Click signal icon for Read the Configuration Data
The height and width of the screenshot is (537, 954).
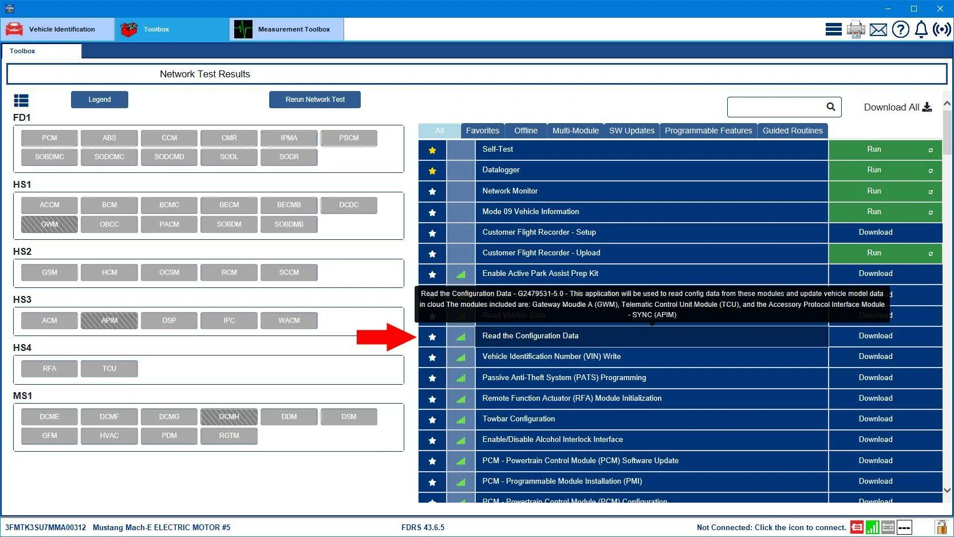tap(461, 337)
